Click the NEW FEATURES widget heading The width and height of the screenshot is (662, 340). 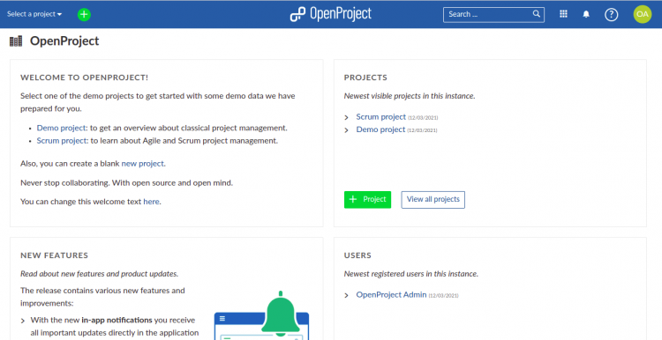tap(54, 255)
